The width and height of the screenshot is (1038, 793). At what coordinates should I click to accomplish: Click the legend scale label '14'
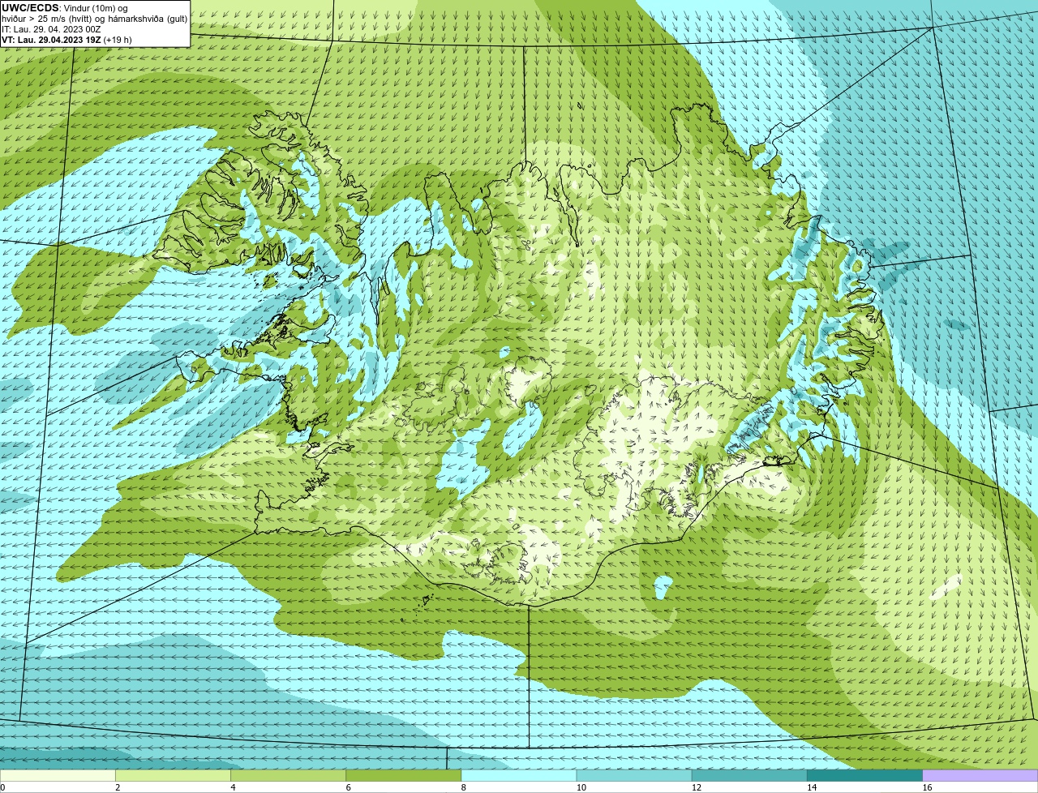click(812, 787)
